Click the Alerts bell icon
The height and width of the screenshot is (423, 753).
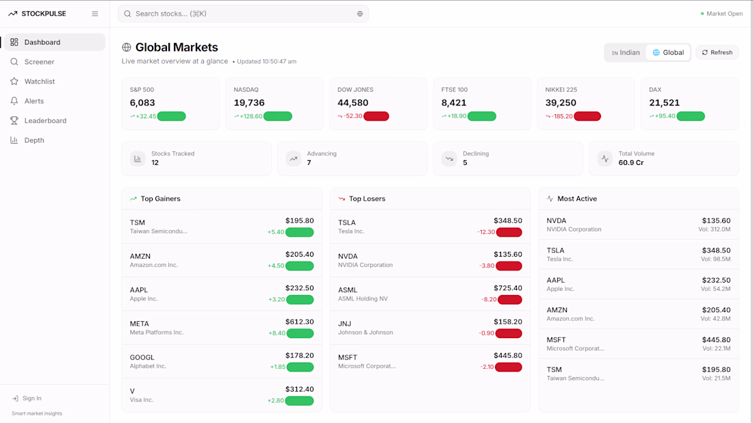(x=14, y=101)
